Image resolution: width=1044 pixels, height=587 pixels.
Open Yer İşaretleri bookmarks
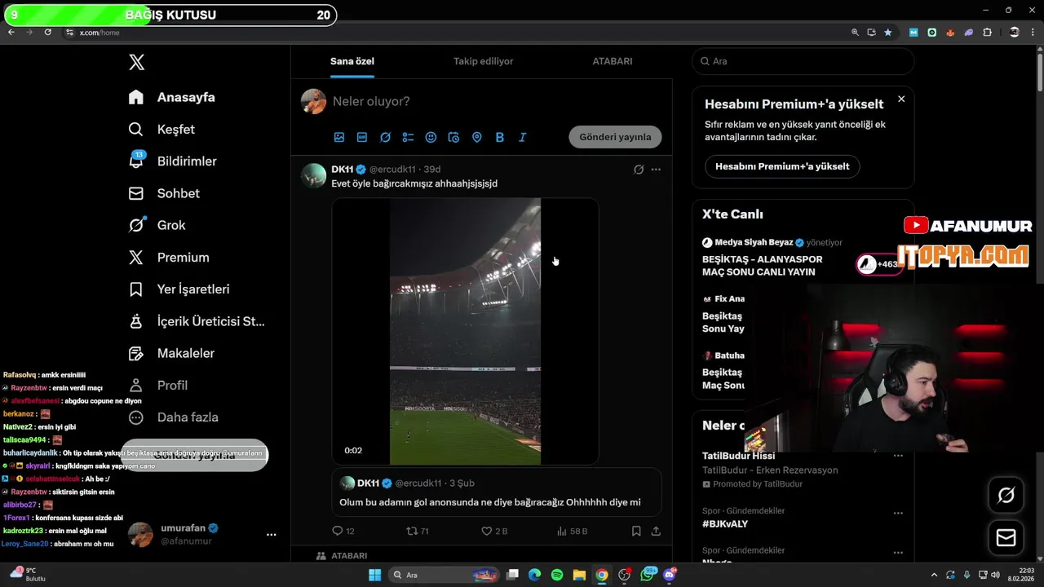(x=179, y=289)
